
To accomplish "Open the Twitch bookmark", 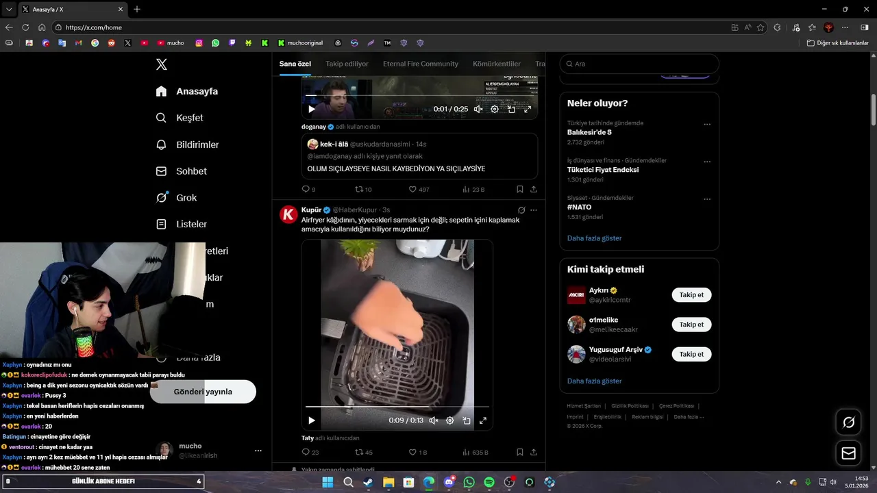I will point(232,42).
